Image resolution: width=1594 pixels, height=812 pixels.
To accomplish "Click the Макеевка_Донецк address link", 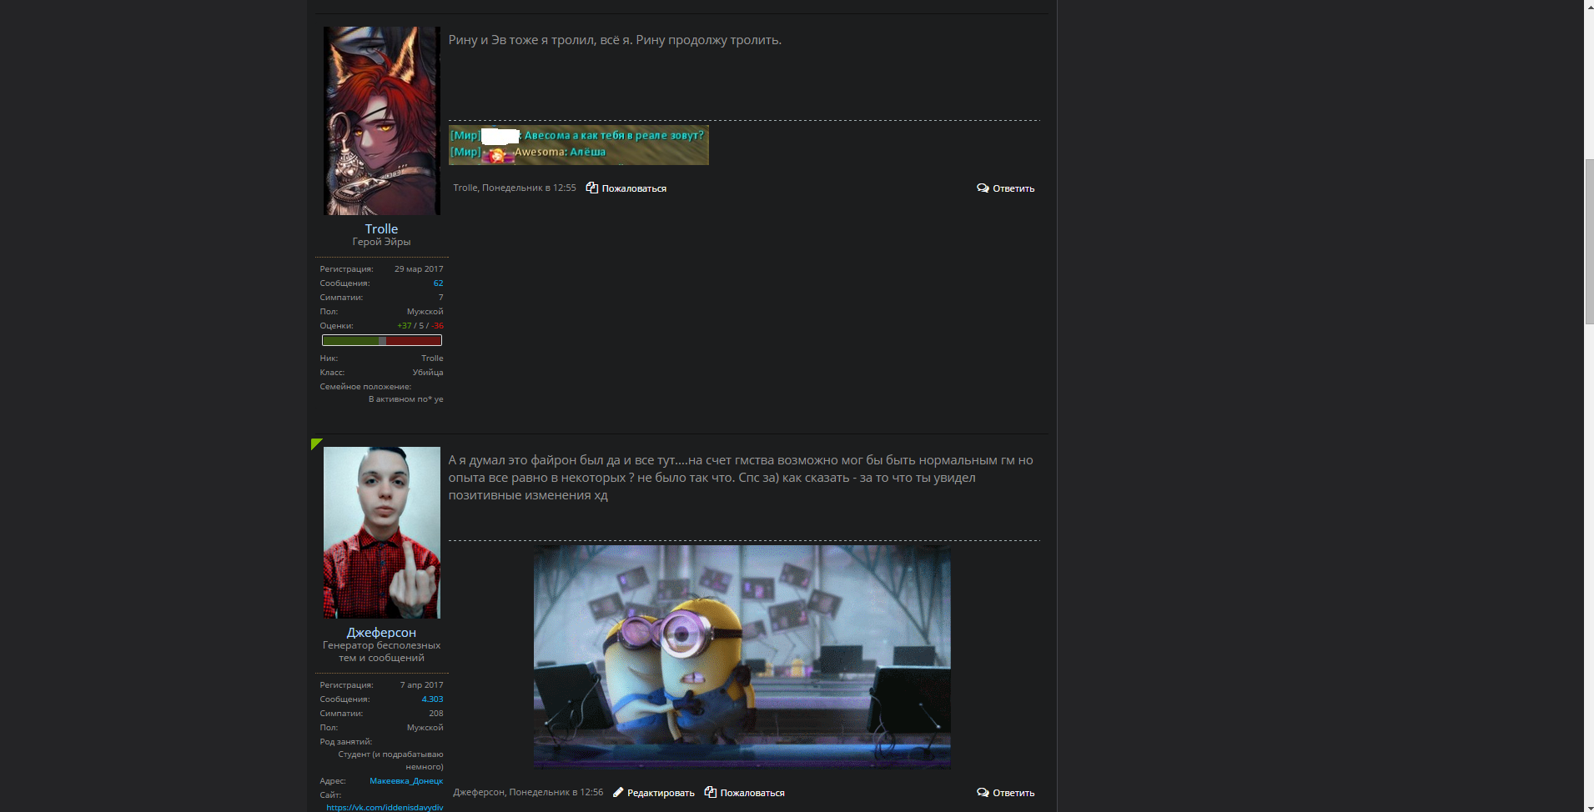I will (406, 781).
